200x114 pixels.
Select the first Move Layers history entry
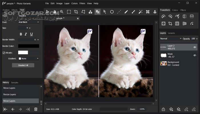(21, 88)
